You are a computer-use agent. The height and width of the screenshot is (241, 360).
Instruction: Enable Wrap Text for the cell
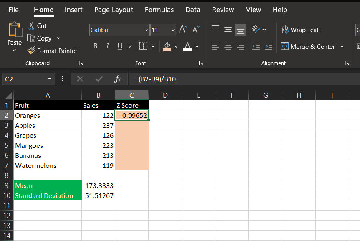pyautogui.click(x=300, y=30)
